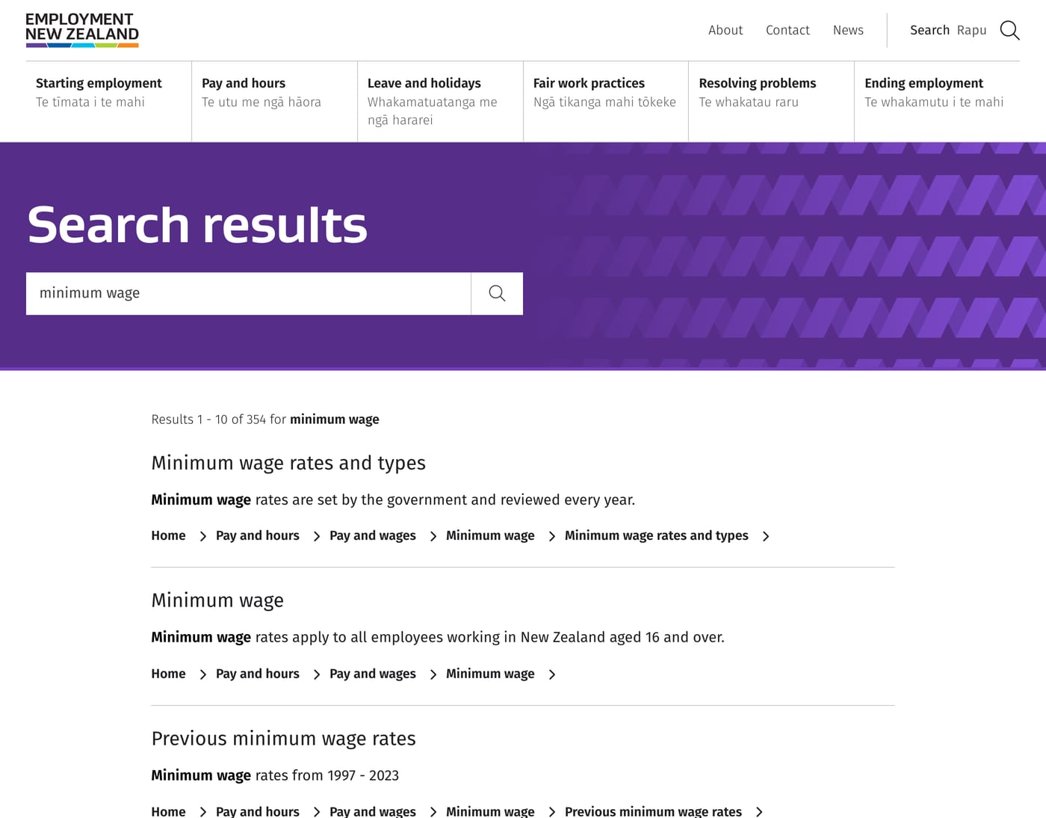This screenshot has height=818, width=1046.
Task: Click the chevron after Minimum wage rates and types breadcrumb
Action: [766, 536]
